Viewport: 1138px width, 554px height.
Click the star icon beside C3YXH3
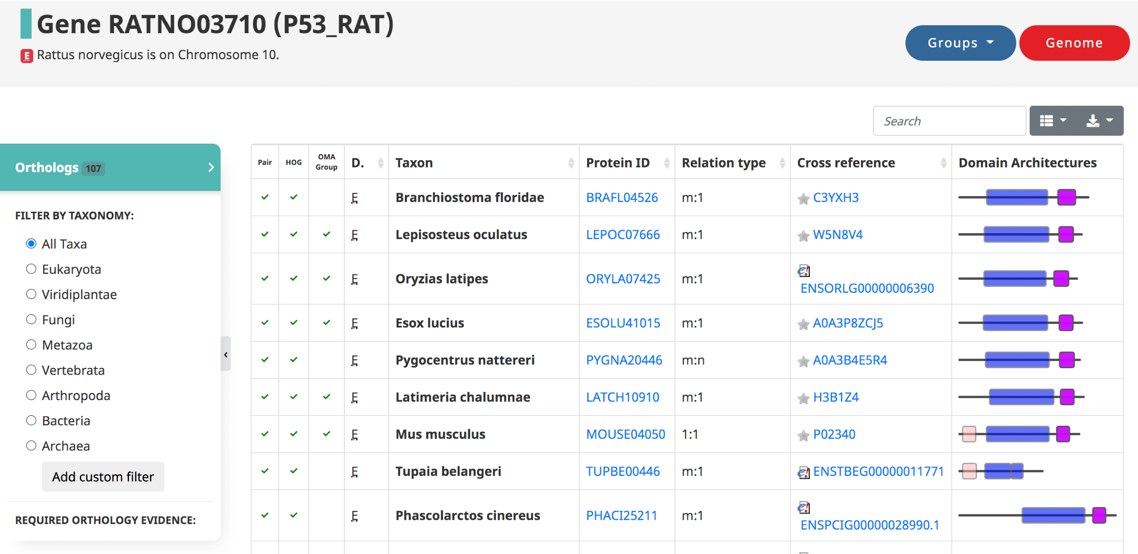click(x=803, y=199)
